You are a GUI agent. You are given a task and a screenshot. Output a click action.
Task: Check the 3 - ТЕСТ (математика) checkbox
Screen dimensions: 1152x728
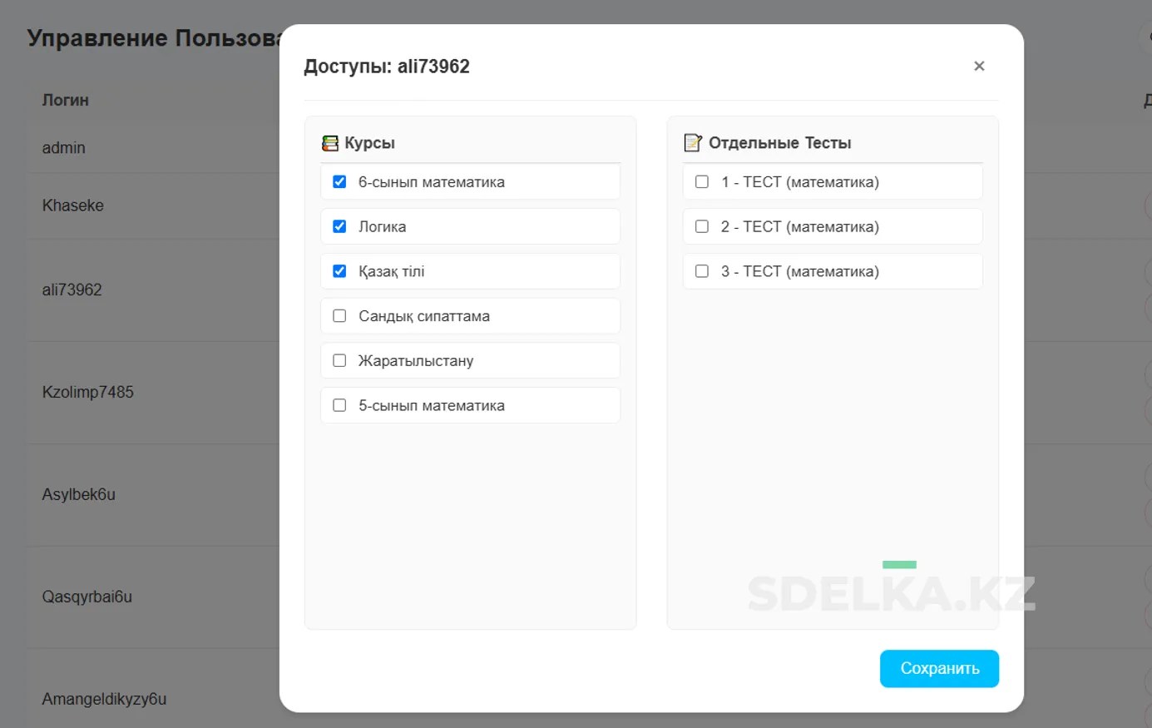coord(702,271)
